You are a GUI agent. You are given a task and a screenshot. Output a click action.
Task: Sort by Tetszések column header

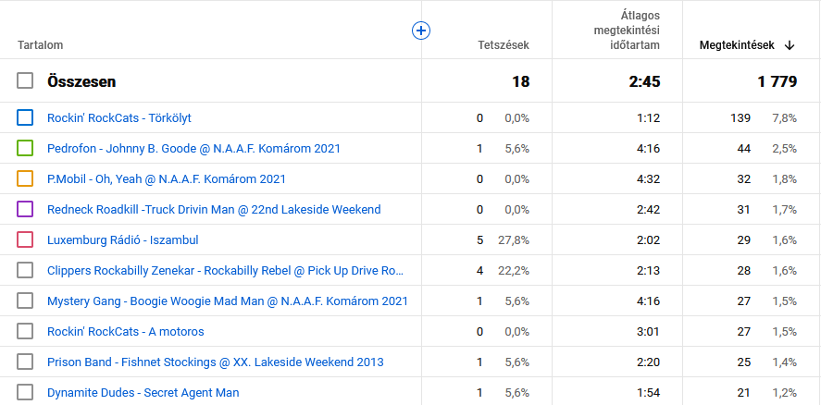click(x=503, y=44)
